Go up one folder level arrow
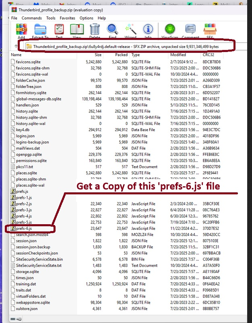Screen dimensions: 252x323 [16, 46]
